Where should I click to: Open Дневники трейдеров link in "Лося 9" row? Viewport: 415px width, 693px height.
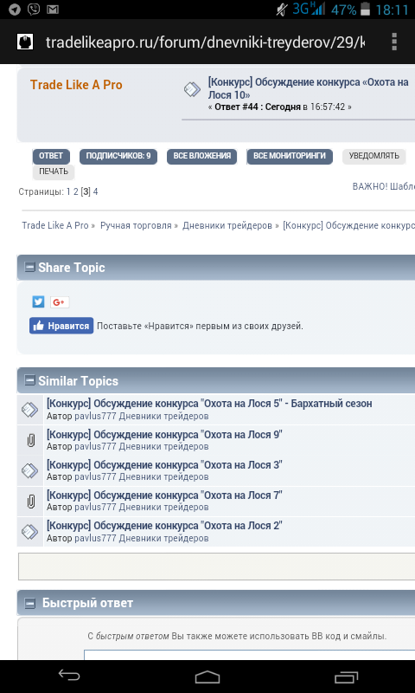click(x=164, y=447)
